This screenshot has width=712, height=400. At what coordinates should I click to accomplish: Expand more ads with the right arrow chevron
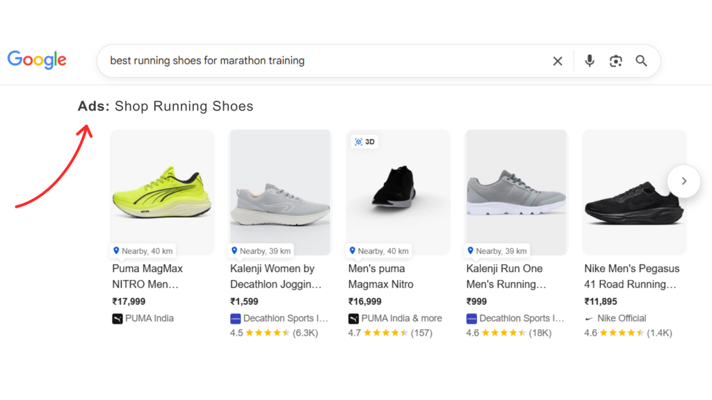point(683,181)
